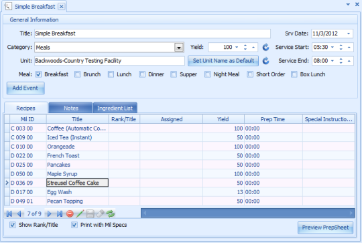Click Service End spinner arrows

341,61
